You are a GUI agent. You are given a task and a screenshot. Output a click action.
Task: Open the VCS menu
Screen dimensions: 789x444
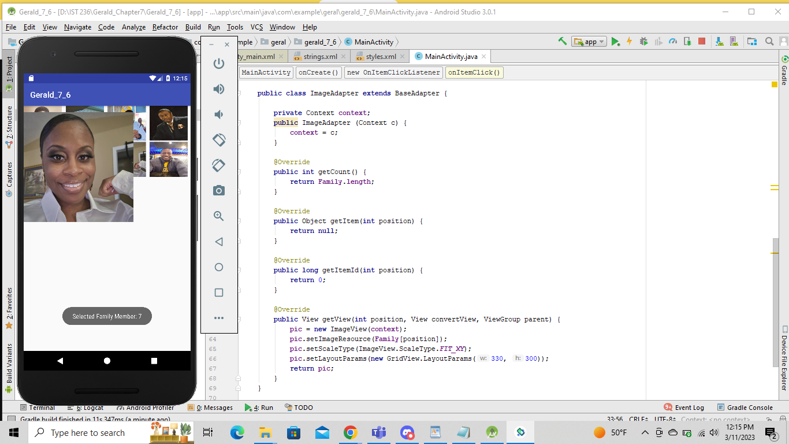coord(256,27)
